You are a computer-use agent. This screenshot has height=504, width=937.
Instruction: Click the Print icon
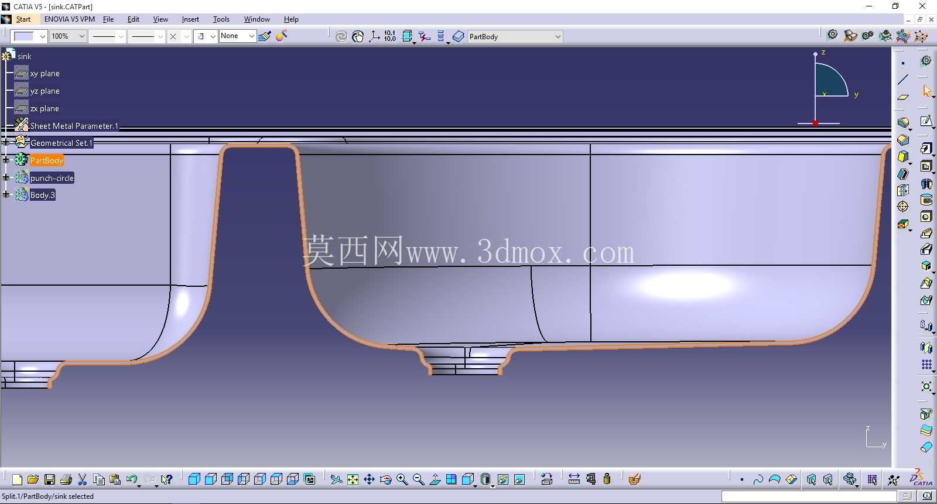[66, 479]
